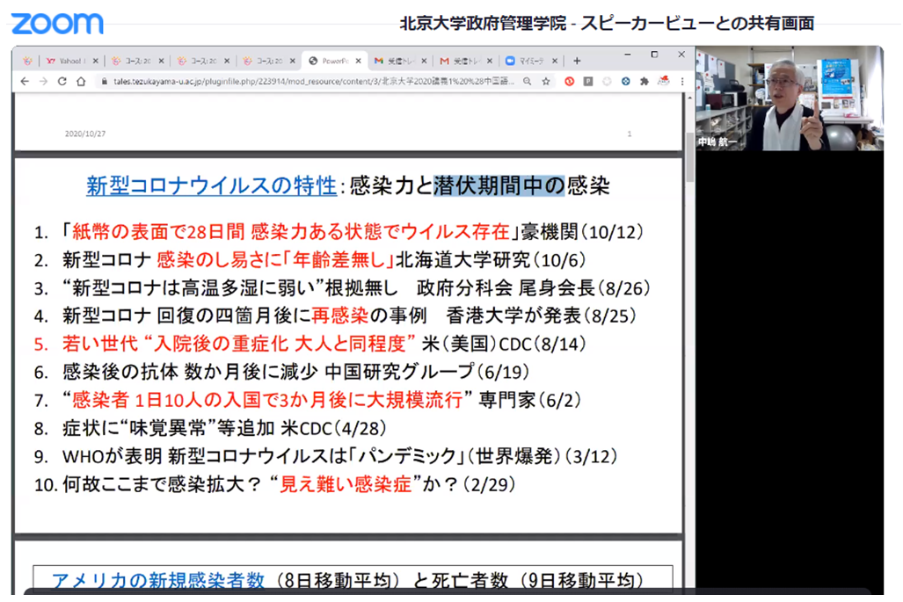903x602 pixels.
Task: Open the Chrome profile avatar
Action: 664,81
